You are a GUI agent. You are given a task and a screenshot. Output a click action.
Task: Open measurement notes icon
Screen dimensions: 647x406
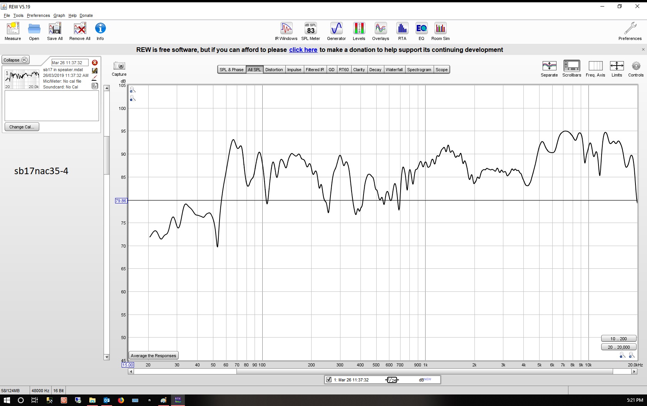click(95, 86)
